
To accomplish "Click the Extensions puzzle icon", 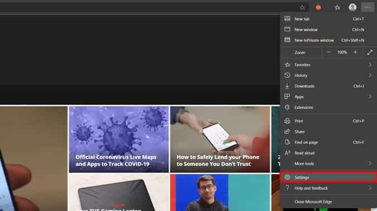I will (x=287, y=107).
